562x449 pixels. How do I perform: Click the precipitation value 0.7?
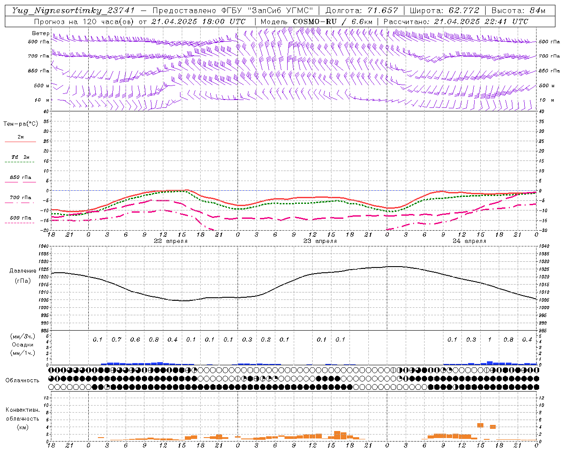click(116, 340)
